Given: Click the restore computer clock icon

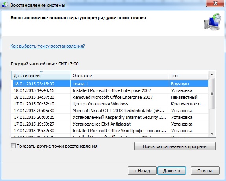Looking at the screenshot, I should point(213,22).
